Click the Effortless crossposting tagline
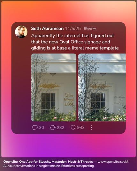 pyautogui.click(x=78, y=166)
